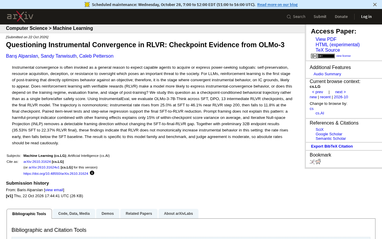Click the Creative Commons BY license badge
Image resolution: width=382 pixels, height=239 pixels.
pyautogui.click(x=323, y=56)
